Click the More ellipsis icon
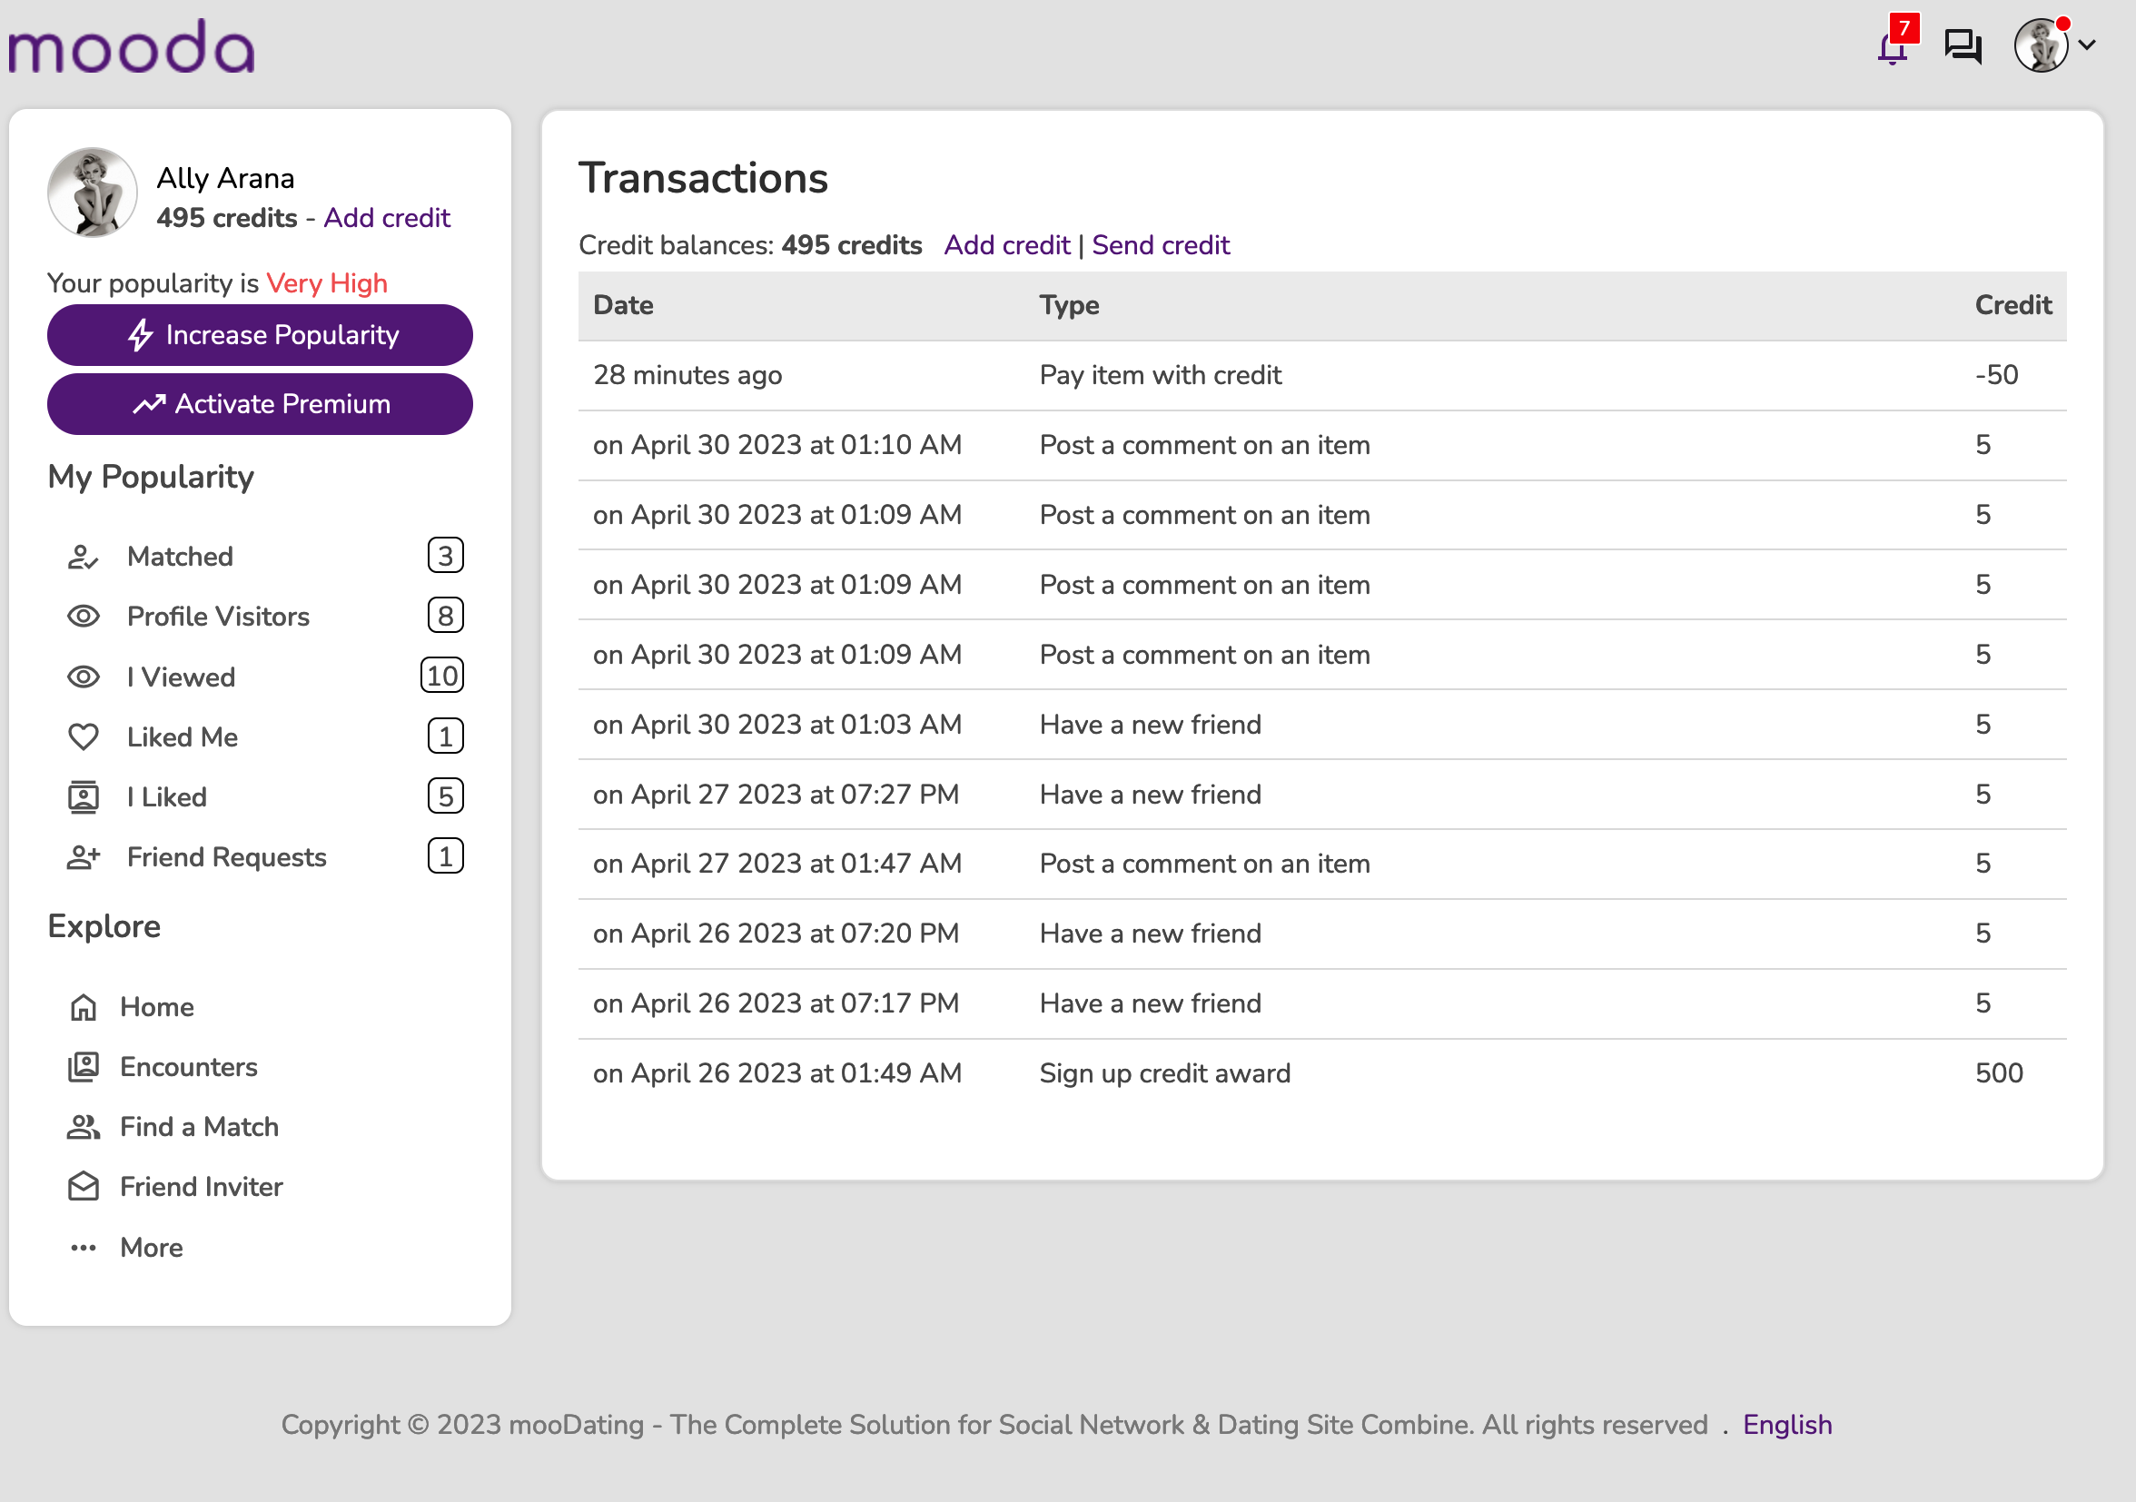 click(x=83, y=1247)
